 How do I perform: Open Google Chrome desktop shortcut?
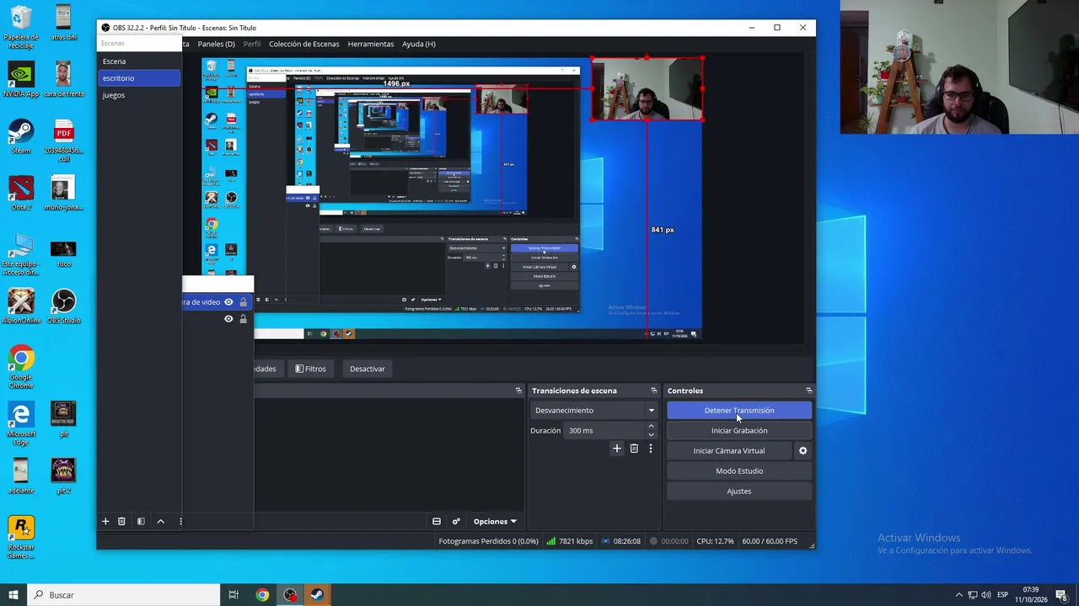coord(21,368)
